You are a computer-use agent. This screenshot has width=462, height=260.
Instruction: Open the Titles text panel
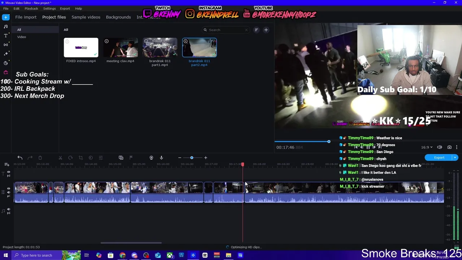pyautogui.click(x=6, y=35)
